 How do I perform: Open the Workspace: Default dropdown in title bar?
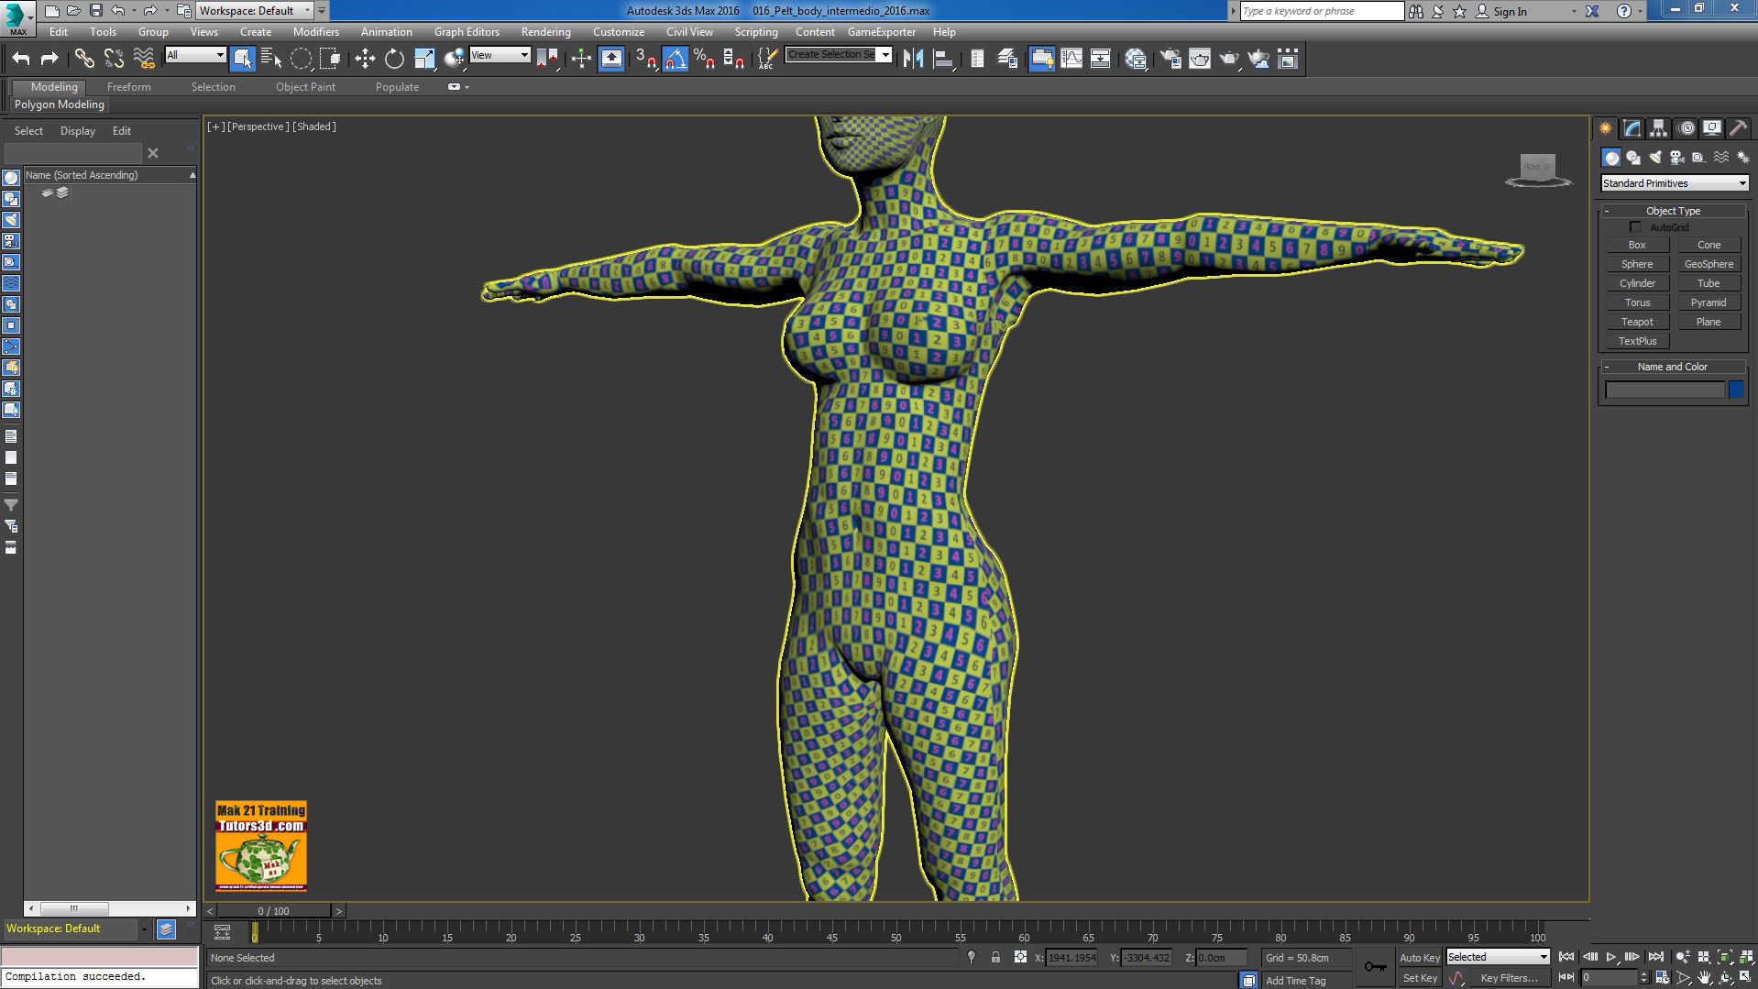click(x=255, y=11)
